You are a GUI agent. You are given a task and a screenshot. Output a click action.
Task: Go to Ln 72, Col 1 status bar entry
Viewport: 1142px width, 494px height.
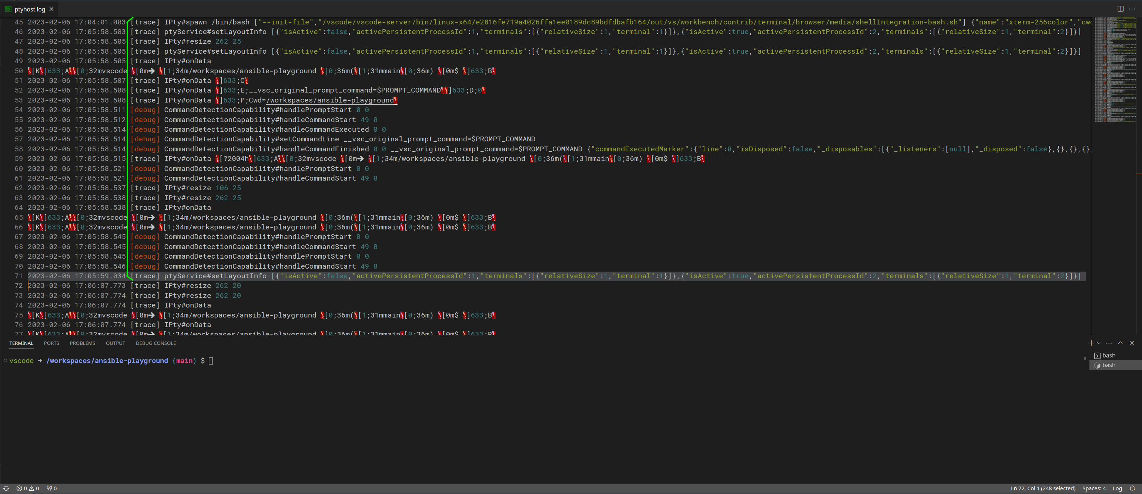click(1044, 488)
